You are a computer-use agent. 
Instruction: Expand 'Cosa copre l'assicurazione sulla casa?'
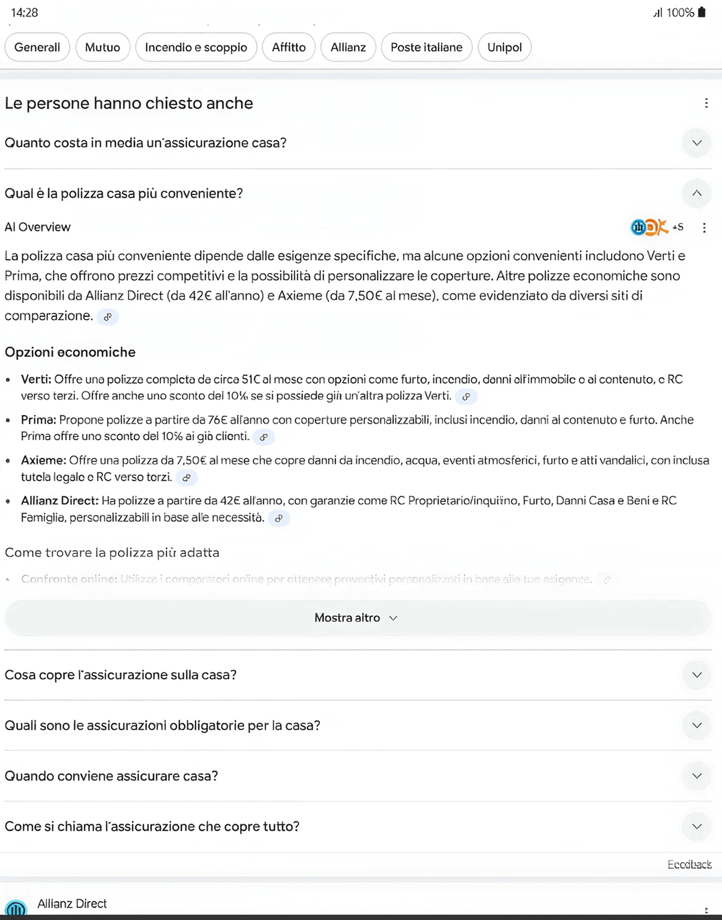(696, 675)
